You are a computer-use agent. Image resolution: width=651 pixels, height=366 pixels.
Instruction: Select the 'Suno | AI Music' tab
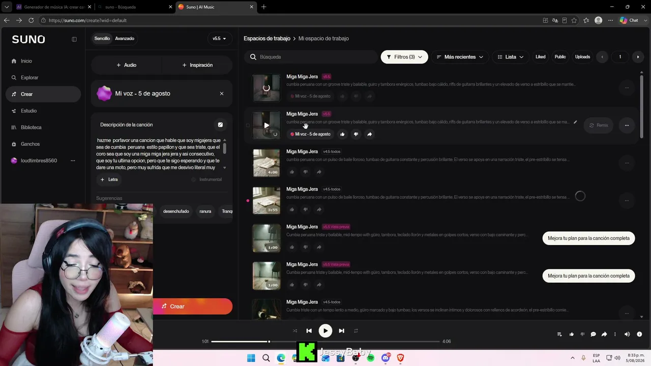click(216, 7)
